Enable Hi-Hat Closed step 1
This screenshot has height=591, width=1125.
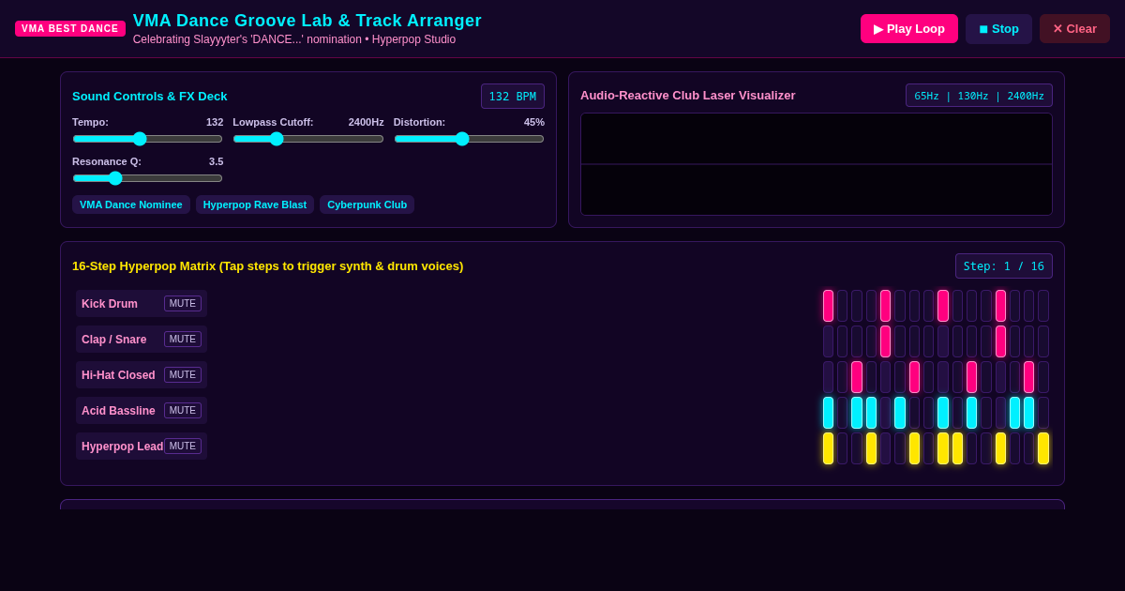(x=828, y=377)
